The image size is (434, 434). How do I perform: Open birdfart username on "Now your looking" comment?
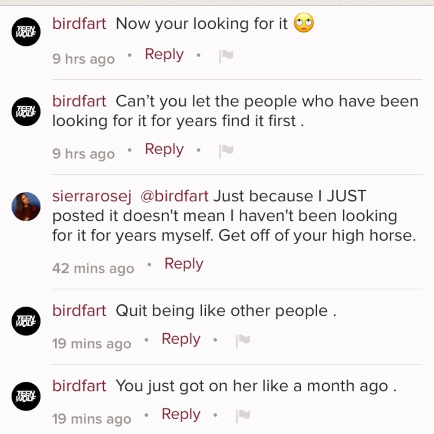79,24
